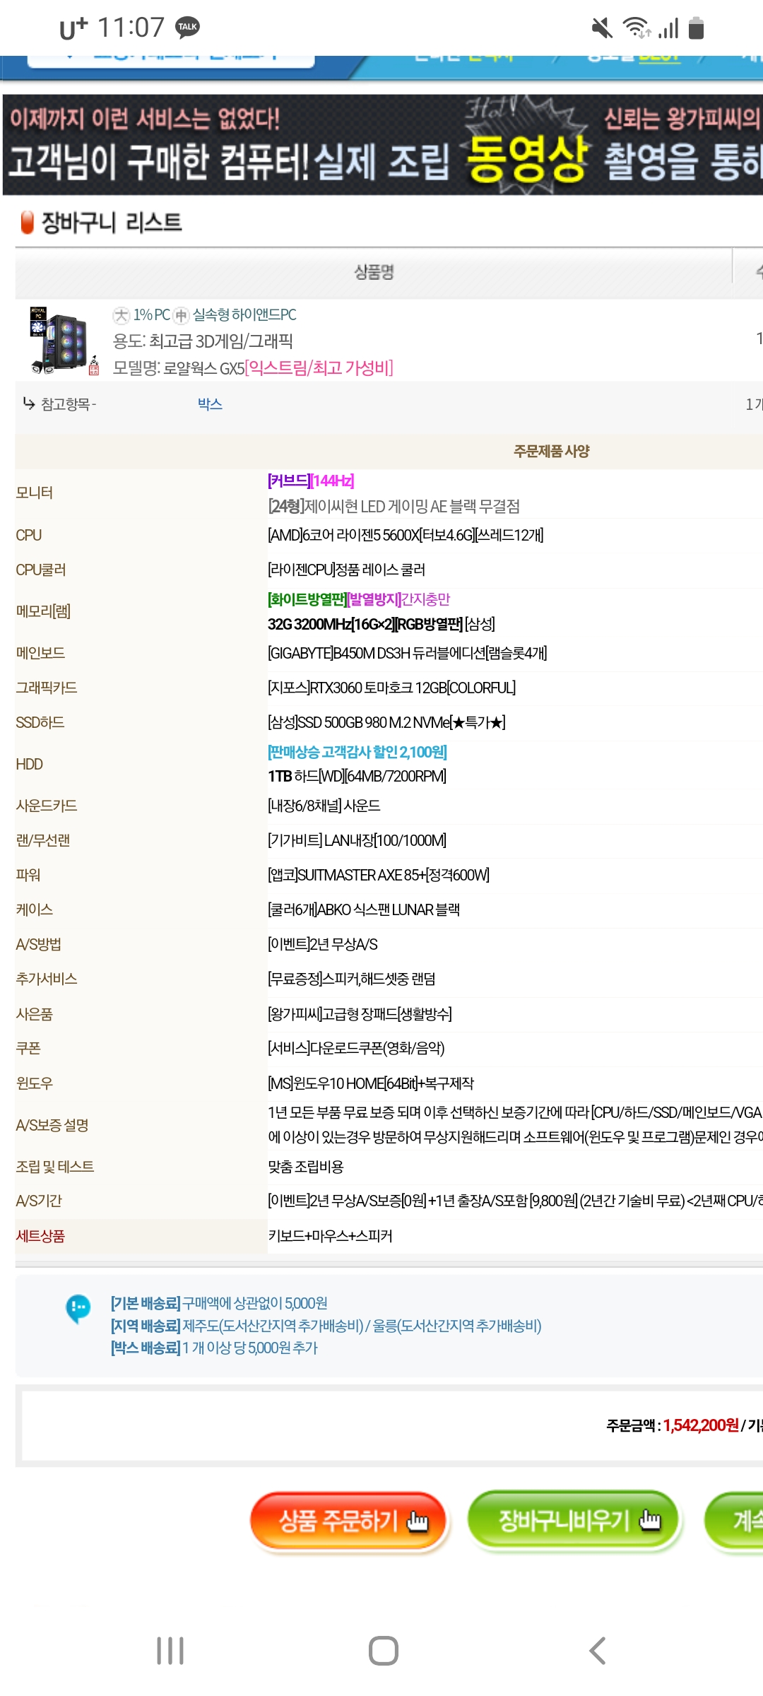The width and height of the screenshot is (763, 1696).
Task: Select the 맞춤 조립비용 text
Action: coord(305,1167)
